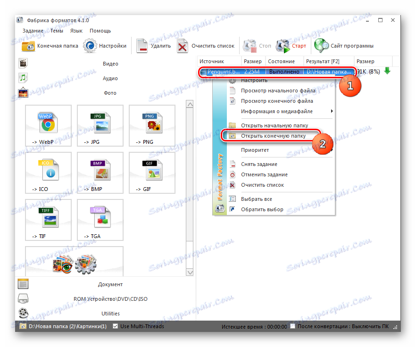
Task: Click the Picosmos tools icon tile
Action: coord(75,262)
